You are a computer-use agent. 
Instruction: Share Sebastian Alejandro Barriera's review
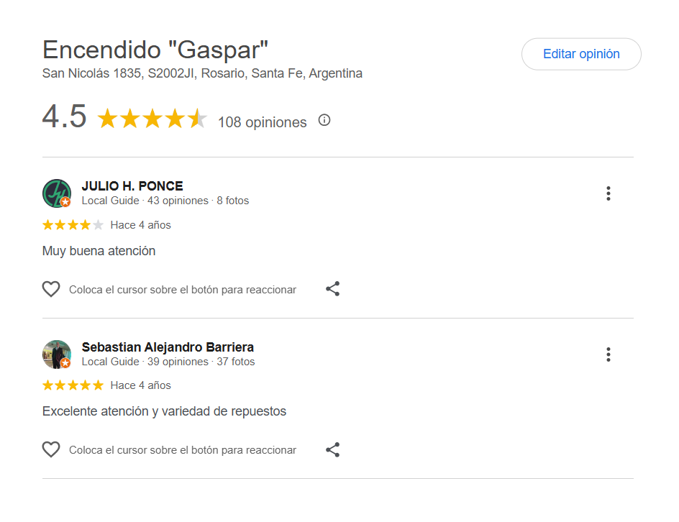pos(332,450)
